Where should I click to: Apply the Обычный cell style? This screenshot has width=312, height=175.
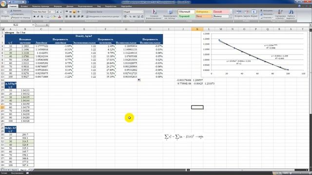point(186,12)
